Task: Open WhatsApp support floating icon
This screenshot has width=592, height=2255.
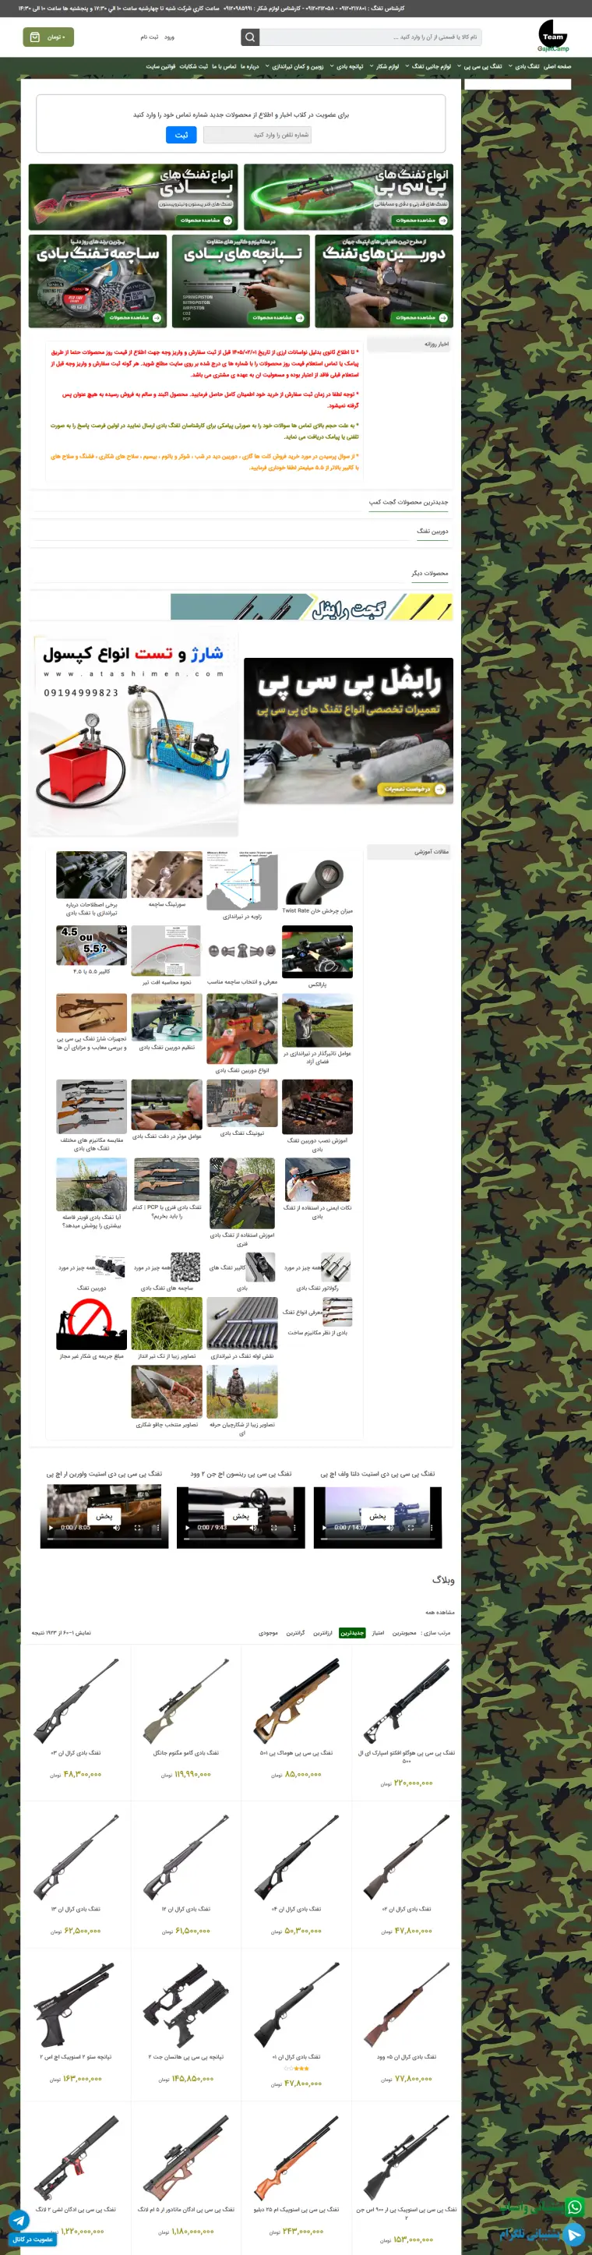Action: (573, 2207)
